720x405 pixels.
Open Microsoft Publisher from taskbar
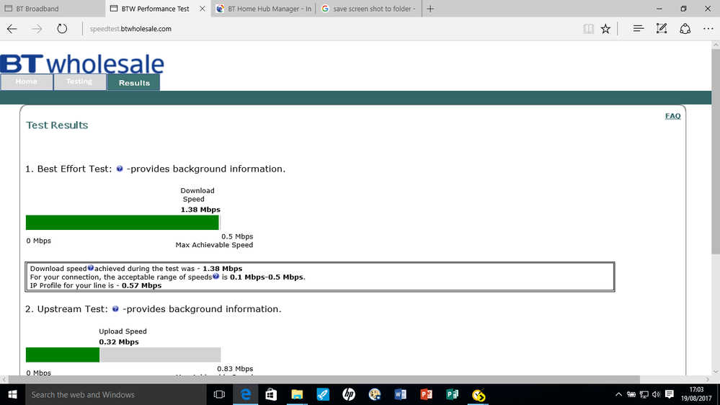453,394
